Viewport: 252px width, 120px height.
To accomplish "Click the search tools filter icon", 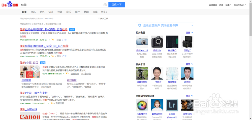I will click(x=99, y=19).
